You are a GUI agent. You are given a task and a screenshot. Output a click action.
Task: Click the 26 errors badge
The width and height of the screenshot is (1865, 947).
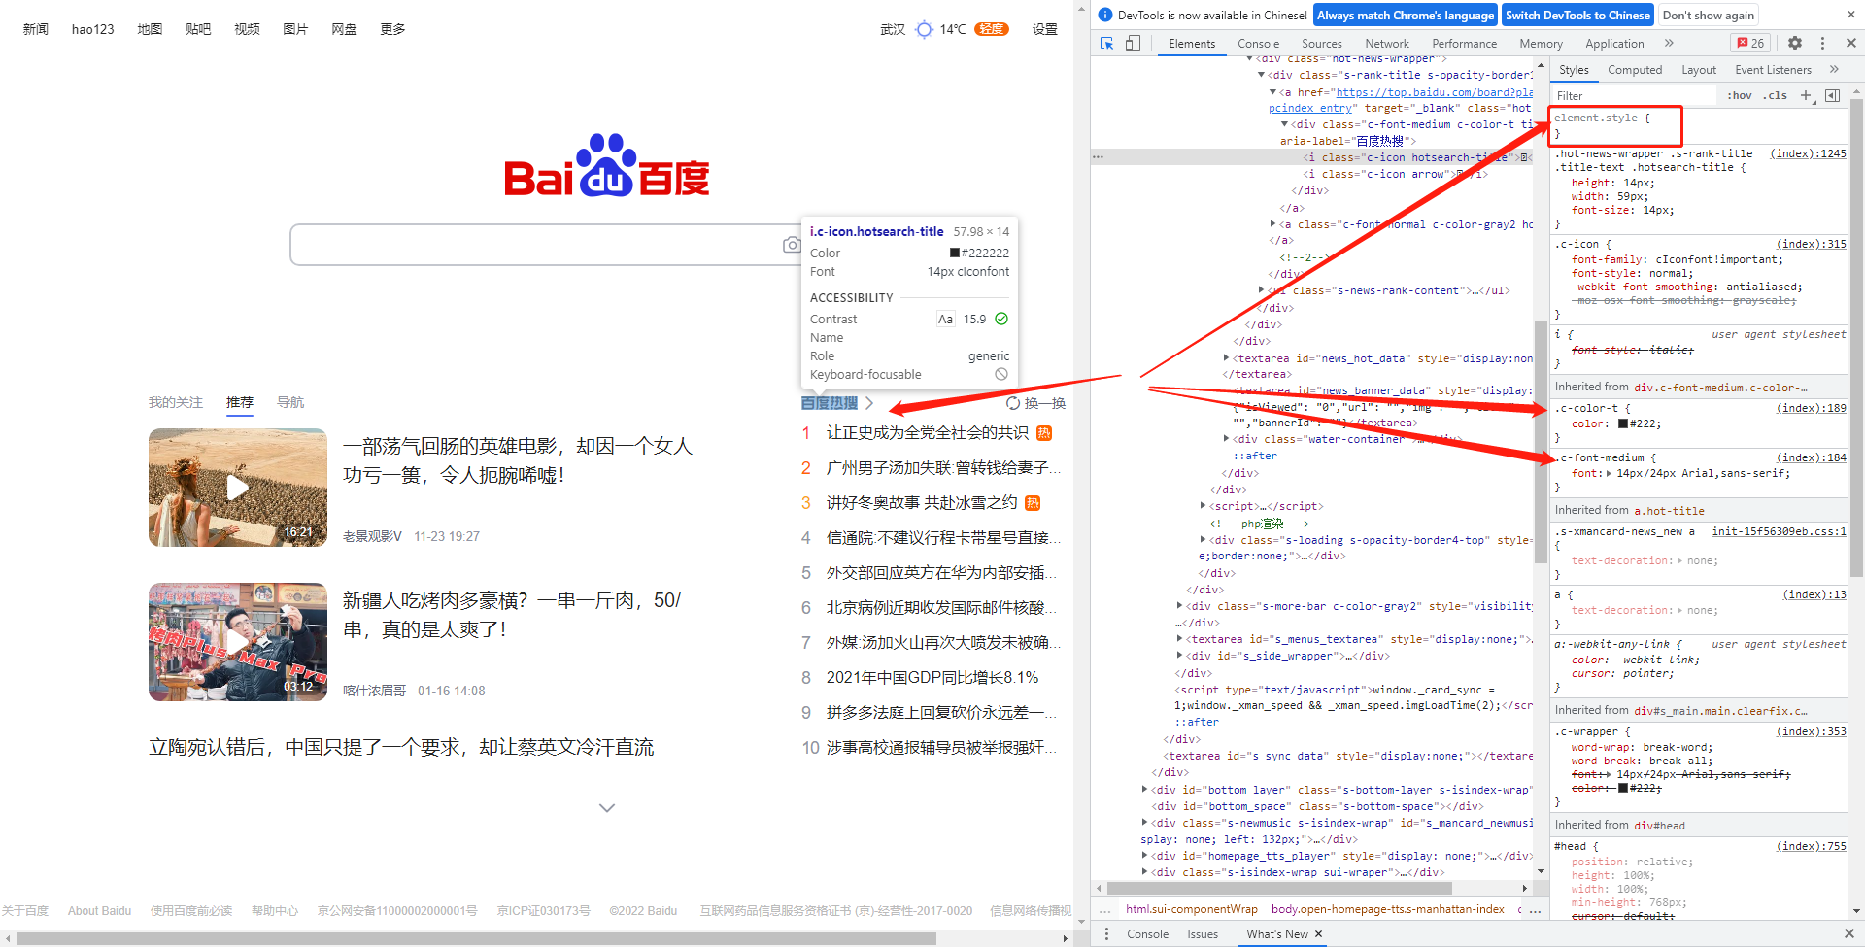(1750, 43)
